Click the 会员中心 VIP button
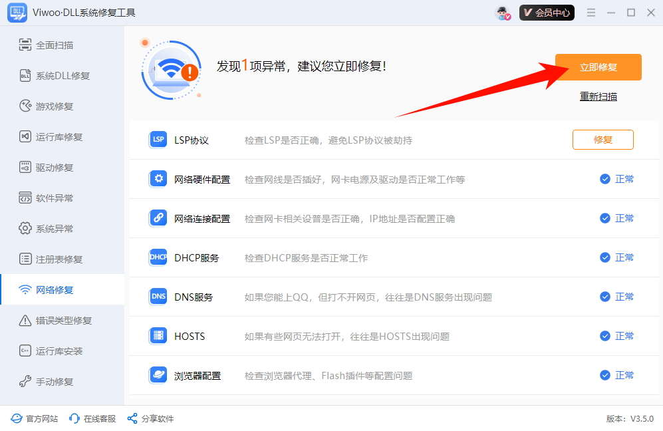This screenshot has height=431, width=663. (547, 13)
